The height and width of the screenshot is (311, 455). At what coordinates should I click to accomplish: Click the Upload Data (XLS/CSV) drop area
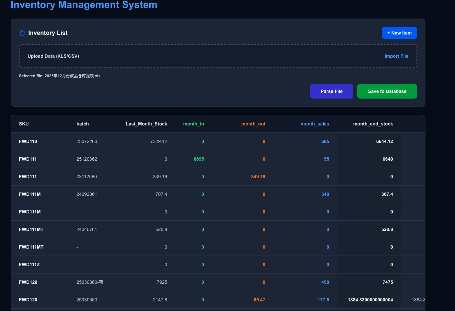pyautogui.click(x=218, y=56)
